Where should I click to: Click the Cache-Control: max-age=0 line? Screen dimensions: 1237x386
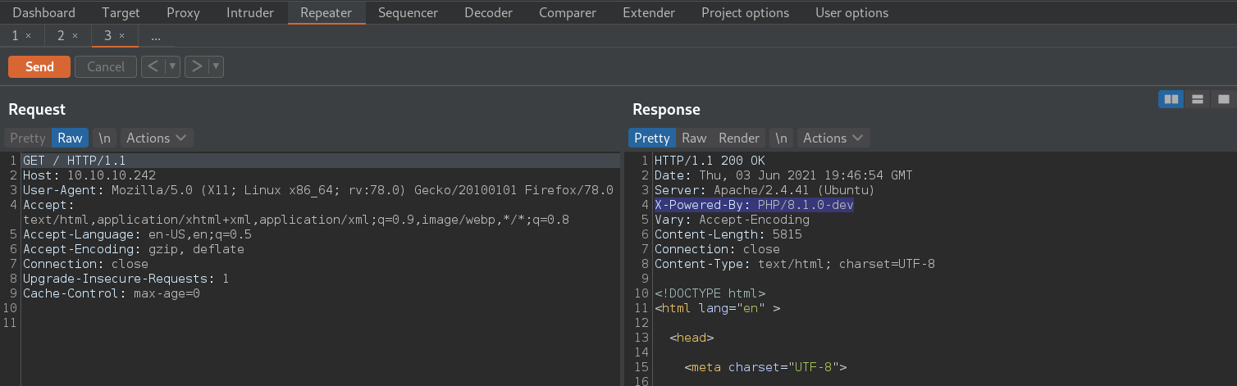click(112, 293)
